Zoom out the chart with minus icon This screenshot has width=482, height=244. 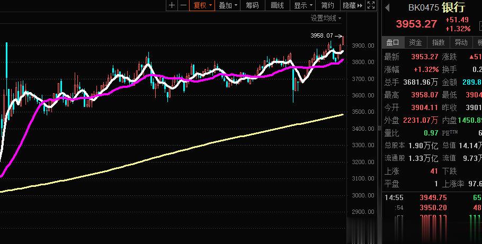click(183, 5)
